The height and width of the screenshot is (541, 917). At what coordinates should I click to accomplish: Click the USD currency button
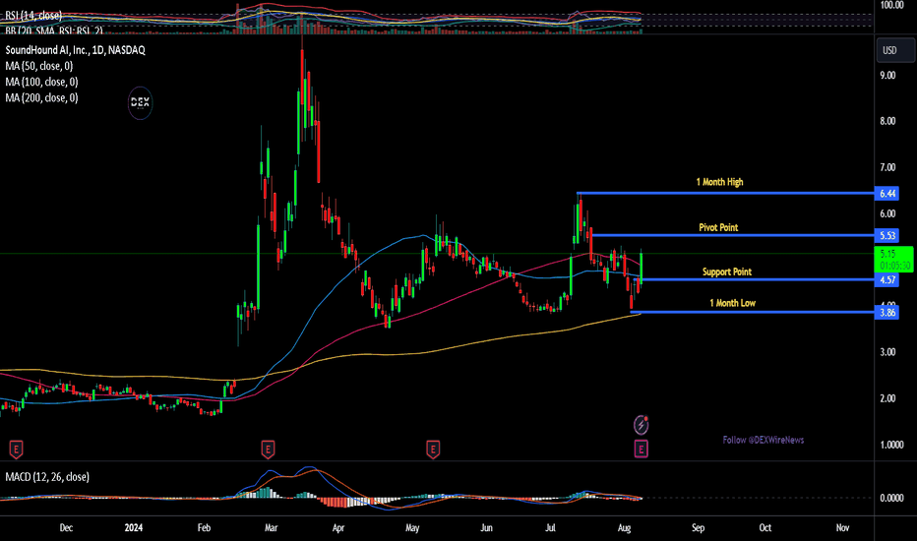tap(894, 50)
